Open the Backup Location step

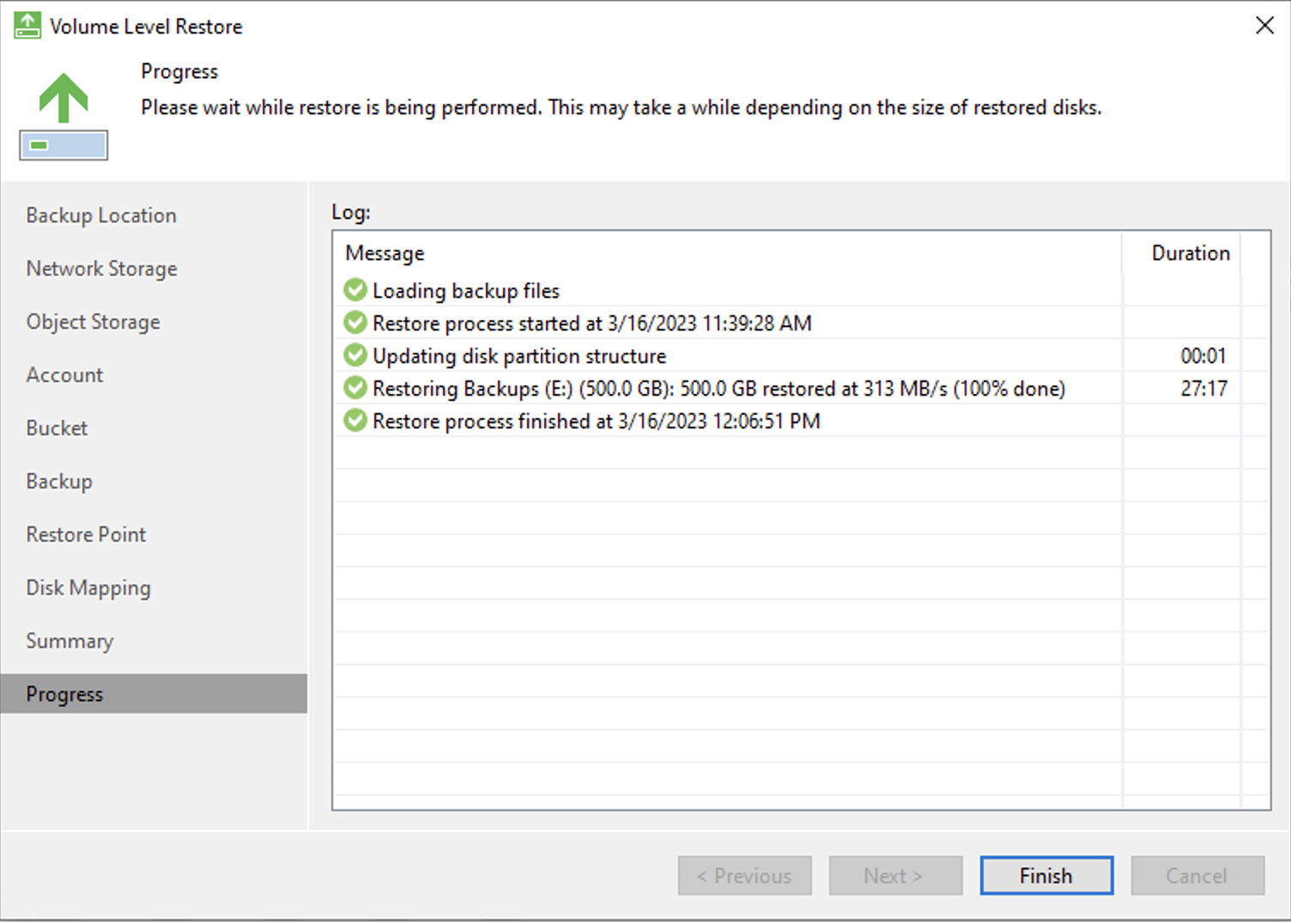point(101,215)
